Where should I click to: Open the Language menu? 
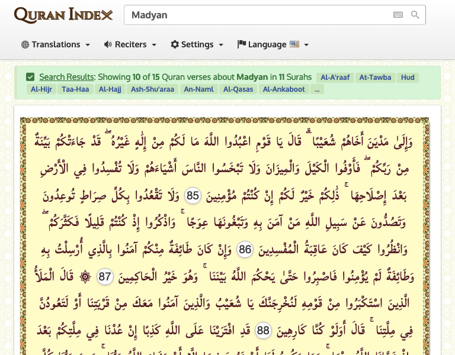pyautogui.click(x=273, y=44)
